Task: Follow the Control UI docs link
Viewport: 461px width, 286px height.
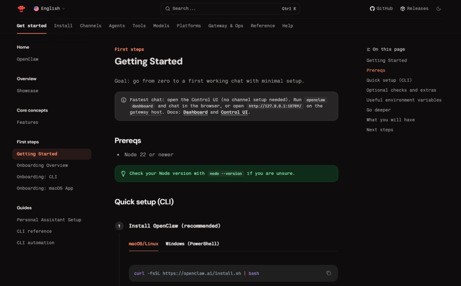Action: [x=234, y=112]
